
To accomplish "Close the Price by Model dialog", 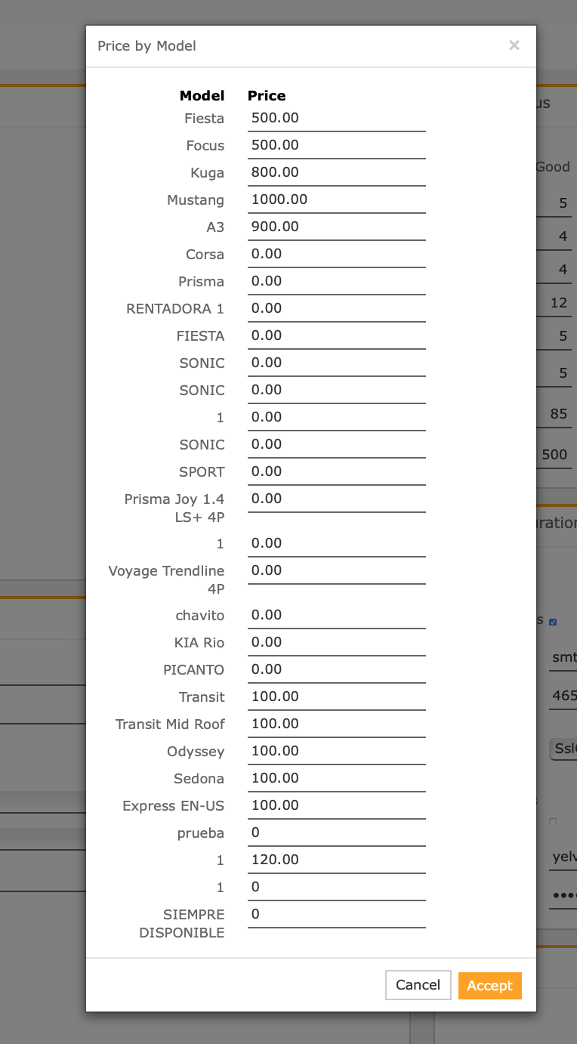I will pos(514,45).
